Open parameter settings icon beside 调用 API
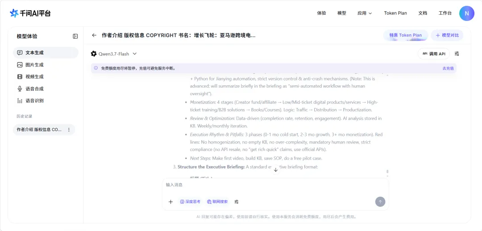482x231 pixels. [x=457, y=54]
